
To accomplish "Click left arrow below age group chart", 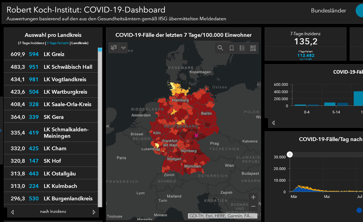I will click(273, 123).
